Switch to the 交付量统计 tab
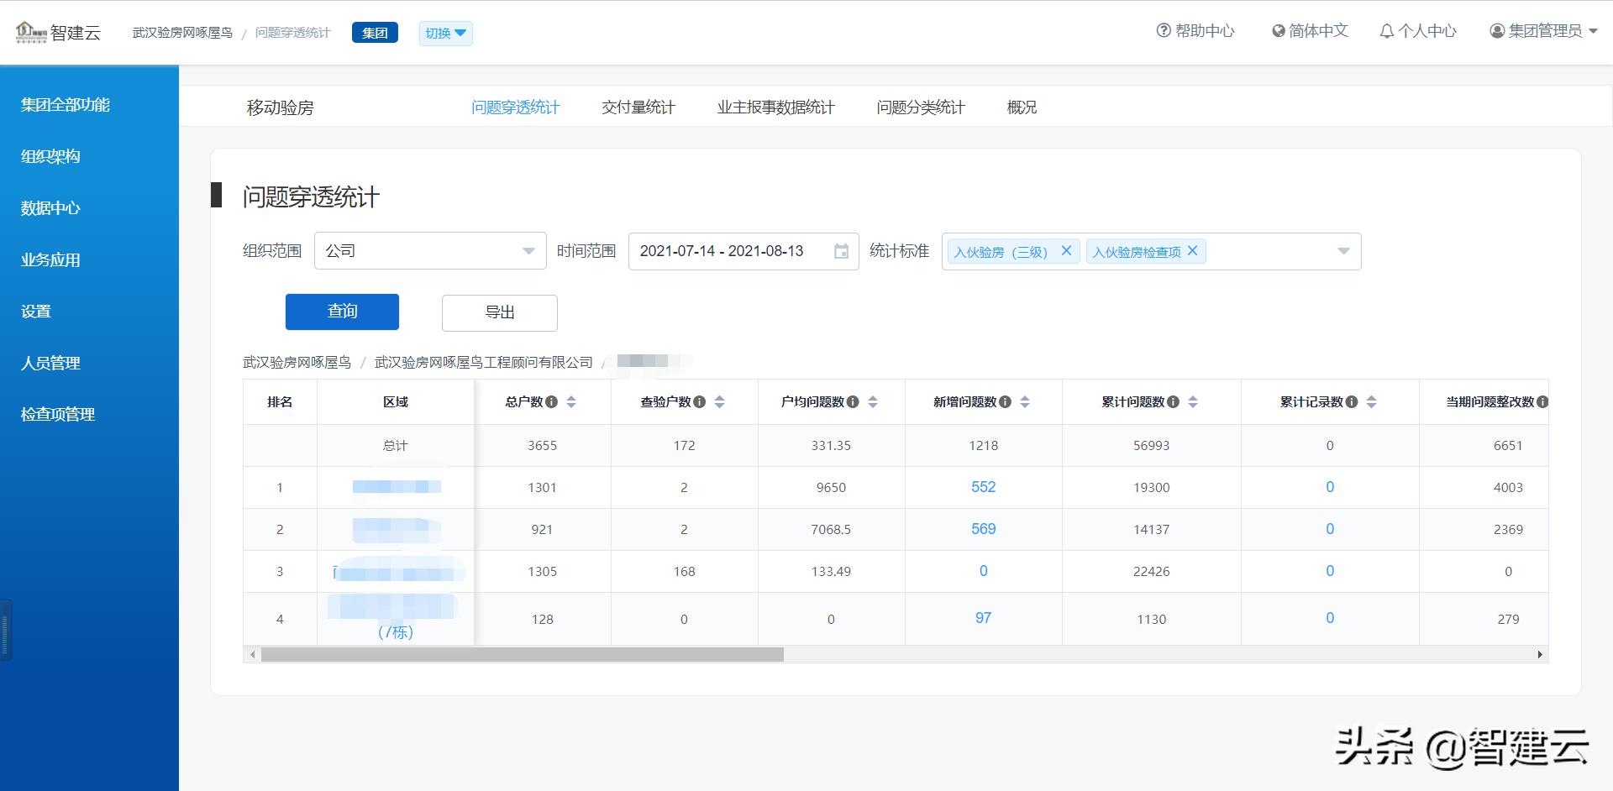Viewport: 1613px width, 791px height. click(638, 107)
